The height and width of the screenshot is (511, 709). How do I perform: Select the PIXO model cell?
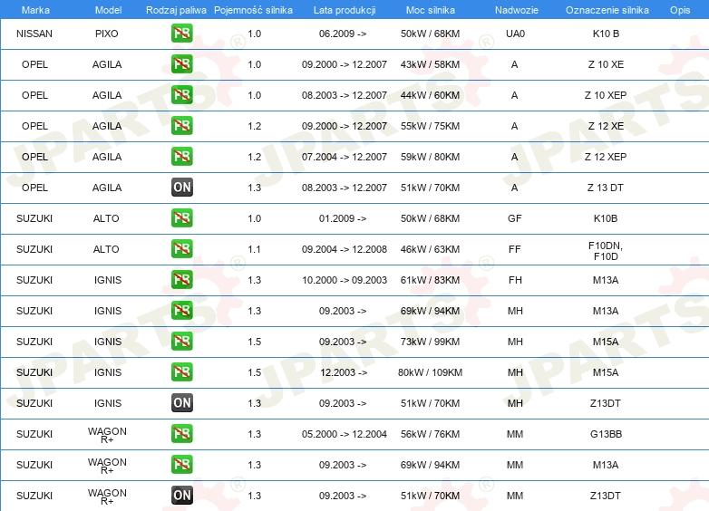pos(107,34)
